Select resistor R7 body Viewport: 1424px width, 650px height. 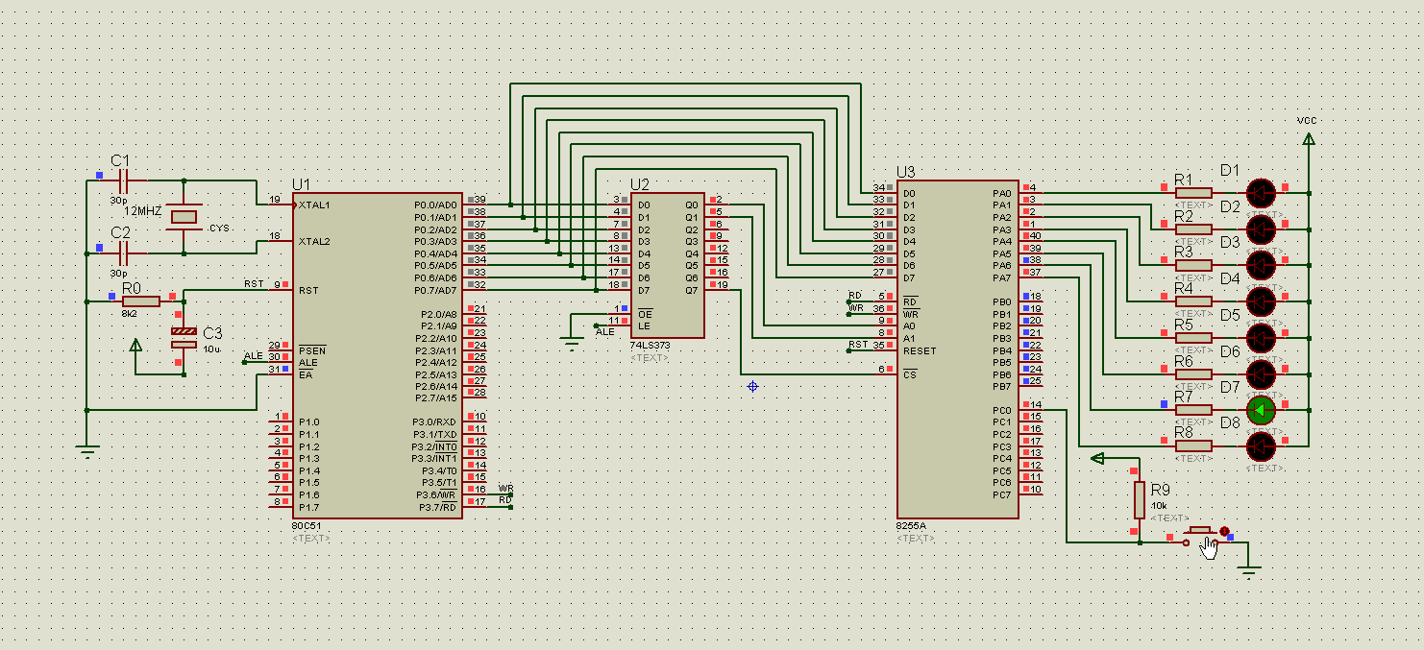click(x=1193, y=410)
